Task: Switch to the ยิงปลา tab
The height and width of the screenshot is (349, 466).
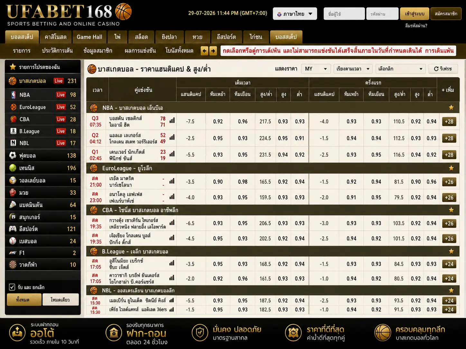Action: [x=169, y=37]
